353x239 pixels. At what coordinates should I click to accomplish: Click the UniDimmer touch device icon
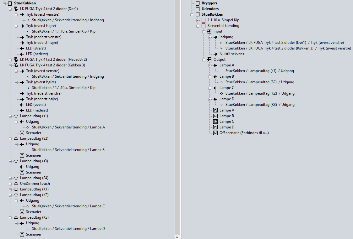(x=16, y=184)
